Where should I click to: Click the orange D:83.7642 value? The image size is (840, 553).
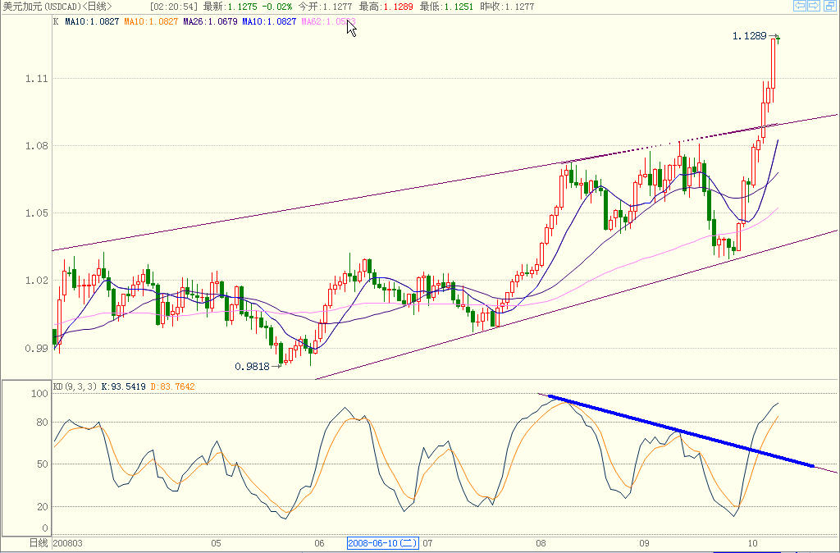click(x=172, y=386)
